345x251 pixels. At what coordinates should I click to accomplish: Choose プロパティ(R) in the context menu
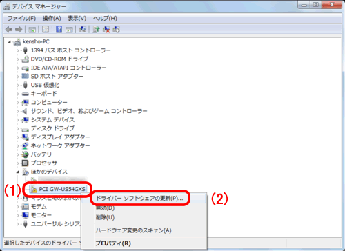113,243
